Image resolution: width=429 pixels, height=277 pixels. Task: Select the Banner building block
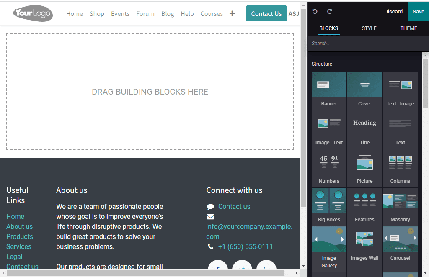tap(329, 90)
